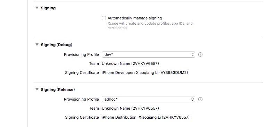The height and width of the screenshot is (127, 266).
Task: Click the Provisioning Profile label under Signing (Release)
Action: coord(81,99)
